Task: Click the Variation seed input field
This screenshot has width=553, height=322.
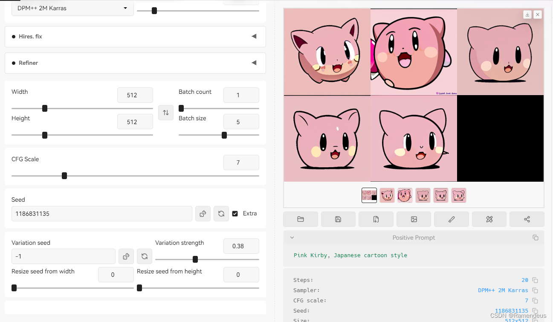Action: (x=64, y=256)
